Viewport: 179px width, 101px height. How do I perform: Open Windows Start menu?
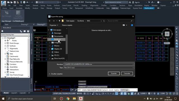point(3,98)
